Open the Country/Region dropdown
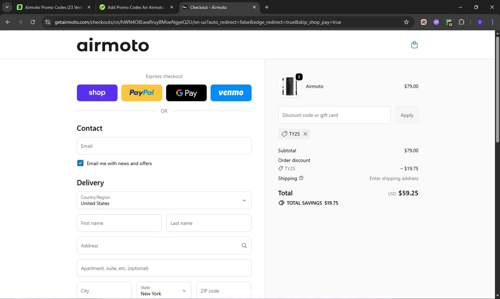 pos(164,200)
